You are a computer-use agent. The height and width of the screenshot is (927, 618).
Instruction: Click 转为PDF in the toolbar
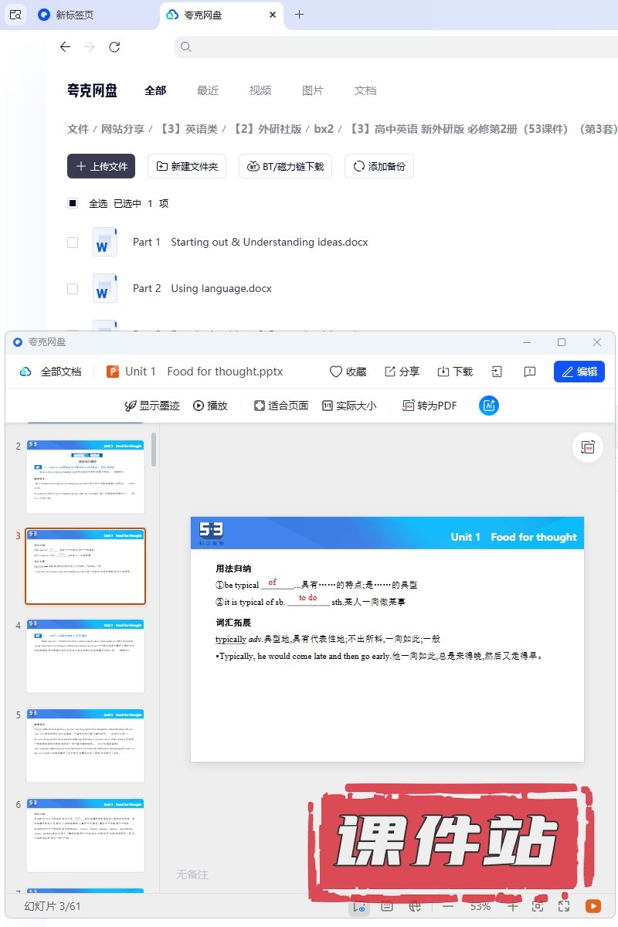coord(430,406)
